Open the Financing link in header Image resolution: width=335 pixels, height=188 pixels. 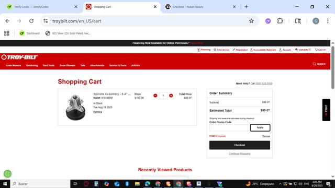(x=204, y=50)
